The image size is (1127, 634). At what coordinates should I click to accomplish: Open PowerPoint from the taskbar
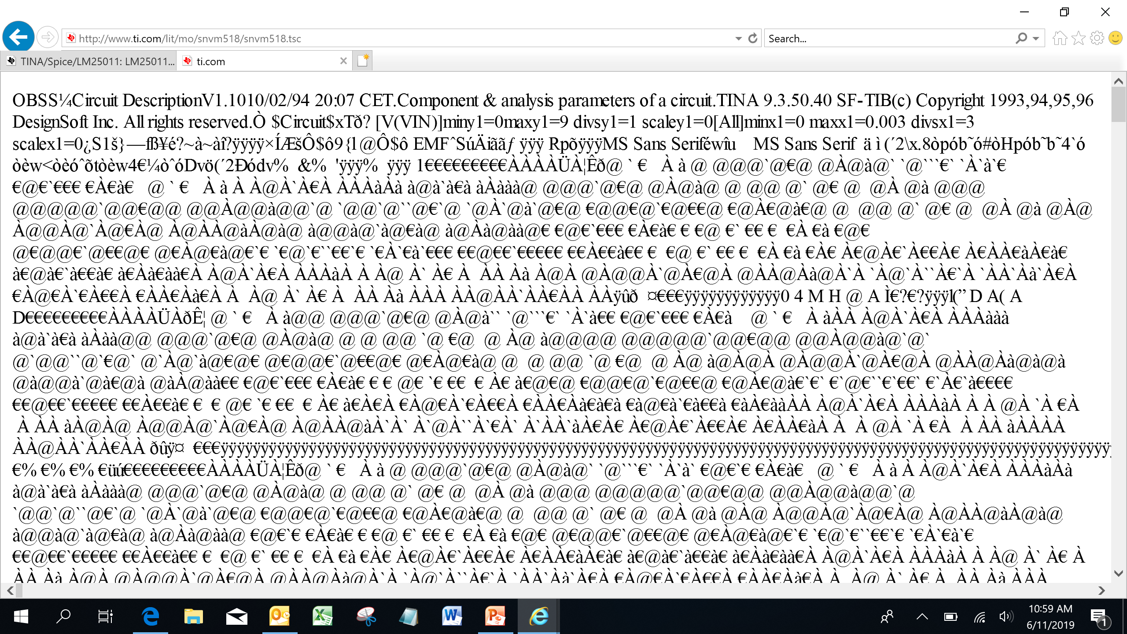pyautogui.click(x=495, y=616)
